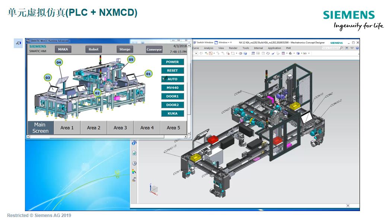Open the View ribbon tab in NX
The width and height of the screenshot is (392, 220).
tap(221, 48)
